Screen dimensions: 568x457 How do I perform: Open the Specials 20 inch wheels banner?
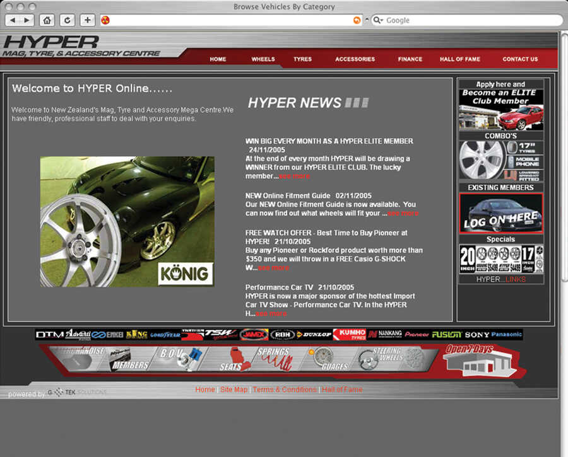click(x=501, y=258)
